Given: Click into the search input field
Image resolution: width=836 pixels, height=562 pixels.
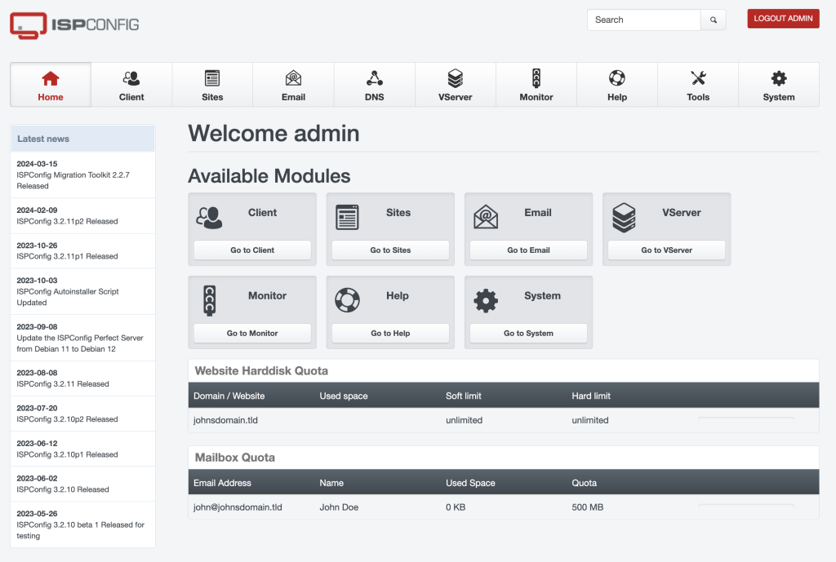Looking at the screenshot, I should (x=643, y=19).
